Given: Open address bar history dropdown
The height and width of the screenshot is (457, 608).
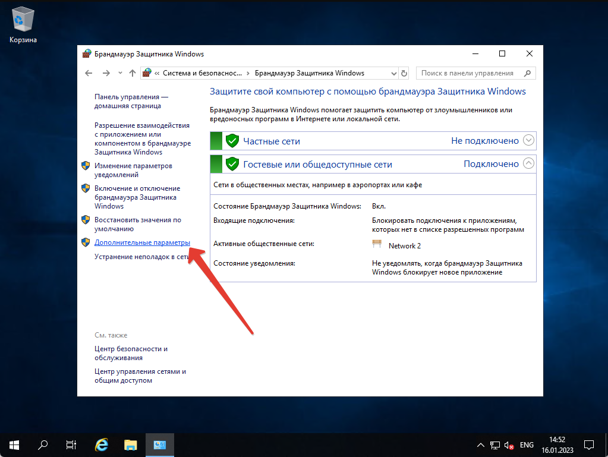Looking at the screenshot, I should point(393,73).
